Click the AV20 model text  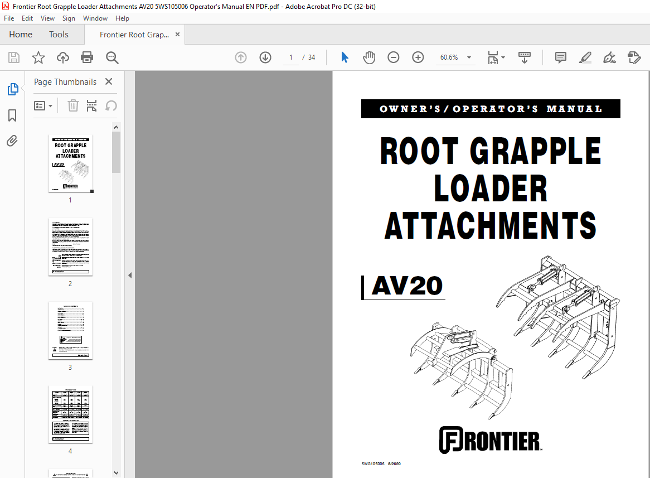[407, 286]
